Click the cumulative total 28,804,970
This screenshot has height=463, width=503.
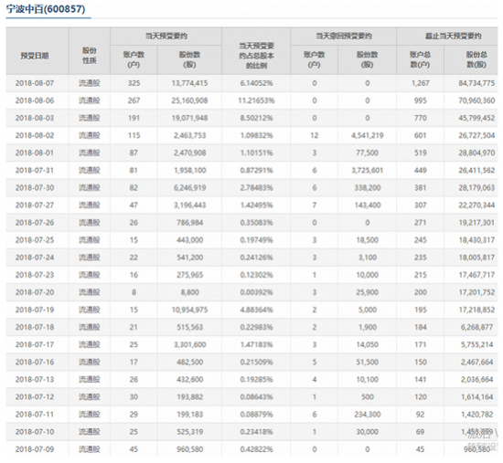click(476, 153)
